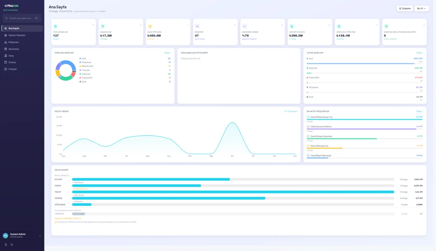Click the Kartal Metal Sanayi progress bar

click(364, 119)
